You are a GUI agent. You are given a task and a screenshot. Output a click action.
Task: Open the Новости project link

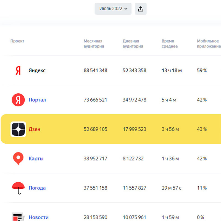pyautogui.click(x=38, y=217)
